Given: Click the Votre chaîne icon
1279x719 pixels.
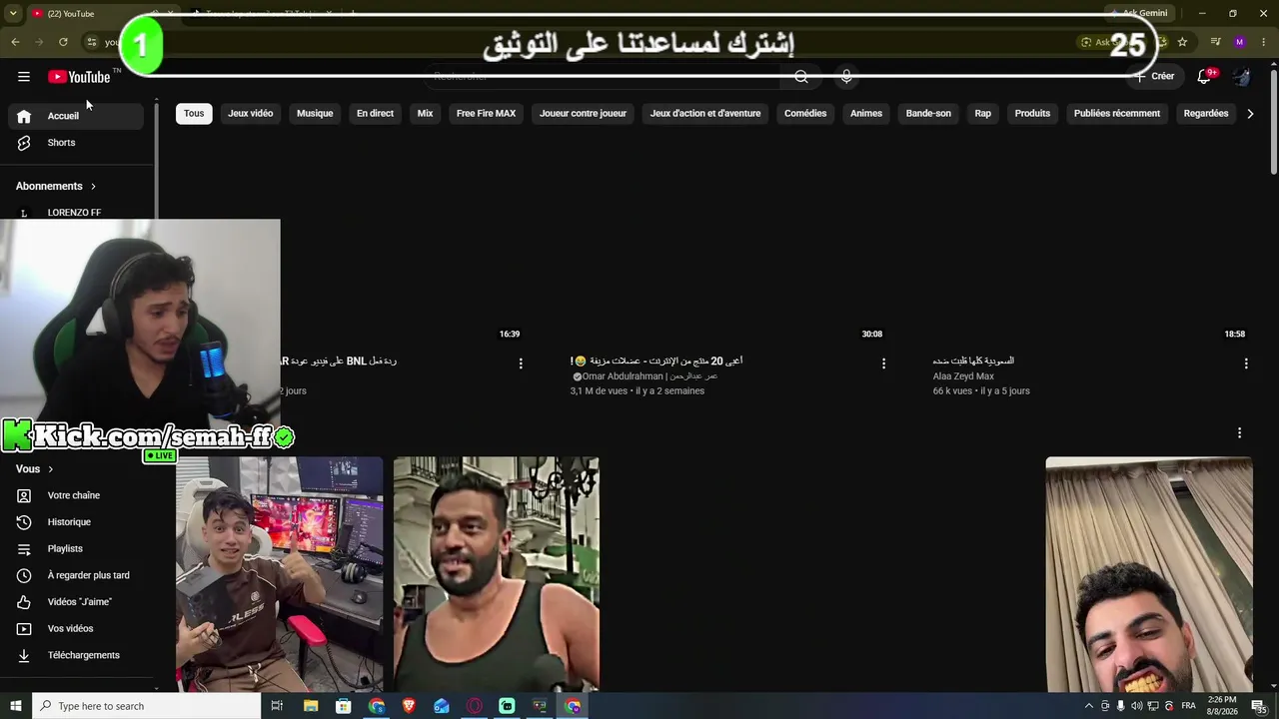Looking at the screenshot, I should click(24, 495).
